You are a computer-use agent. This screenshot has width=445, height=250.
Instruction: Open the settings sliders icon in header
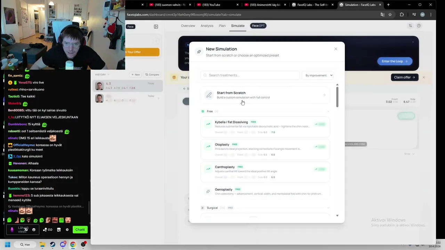411,26
